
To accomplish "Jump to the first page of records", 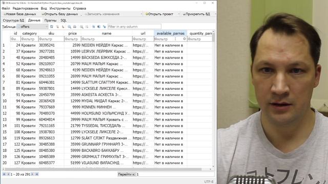I will coord(4,174).
